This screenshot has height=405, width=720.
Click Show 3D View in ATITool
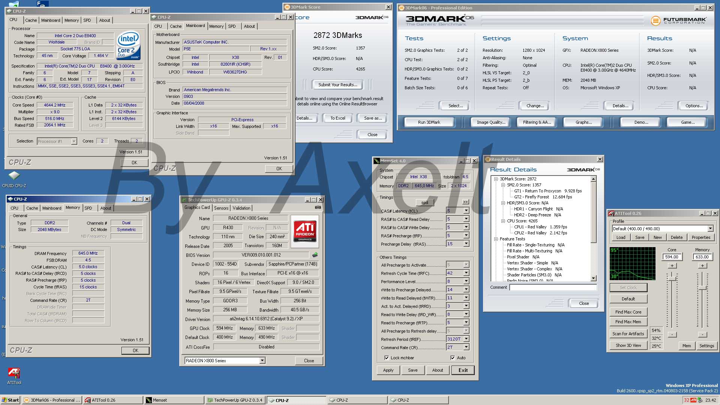[x=628, y=345]
